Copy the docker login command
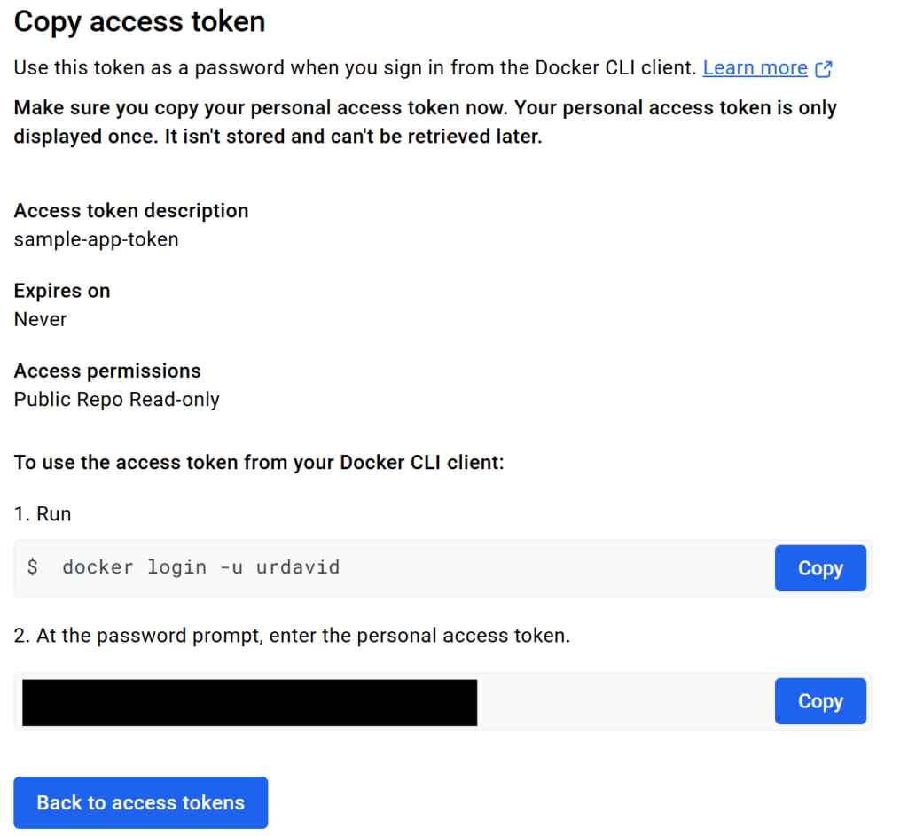Viewport: 908px width, 836px height. (x=820, y=568)
